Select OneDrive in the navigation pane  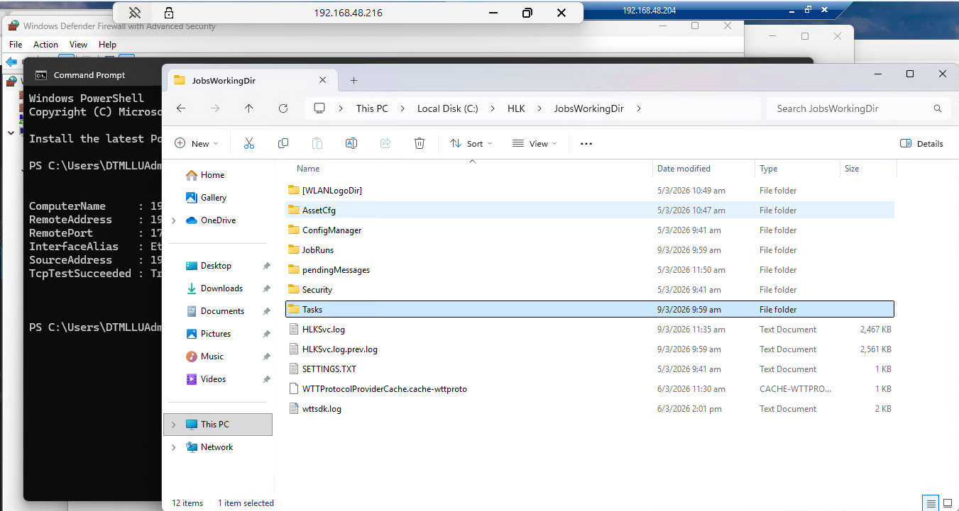pyautogui.click(x=218, y=220)
